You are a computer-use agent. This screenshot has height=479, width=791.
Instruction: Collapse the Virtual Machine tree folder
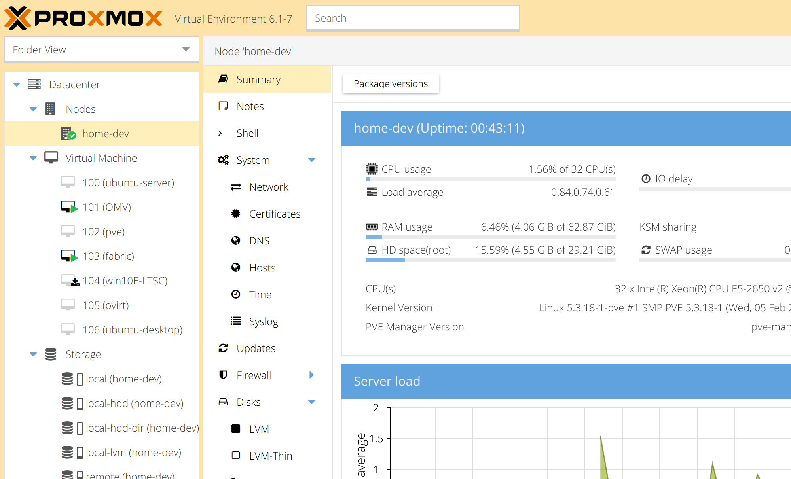[33, 158]
